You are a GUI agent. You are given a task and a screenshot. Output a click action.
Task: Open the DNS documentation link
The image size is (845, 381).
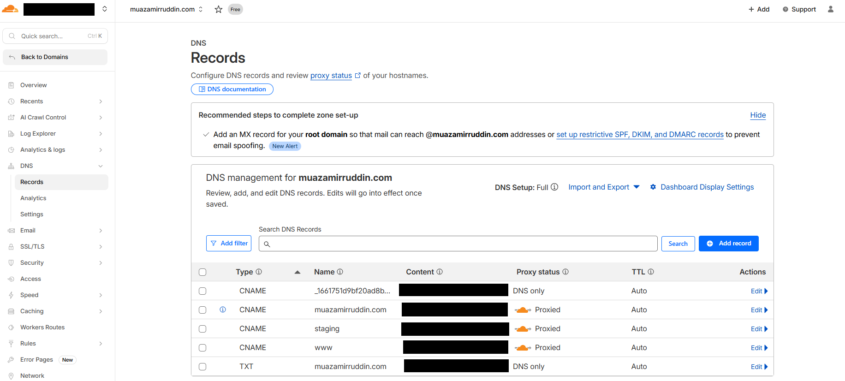click(232, 89)
